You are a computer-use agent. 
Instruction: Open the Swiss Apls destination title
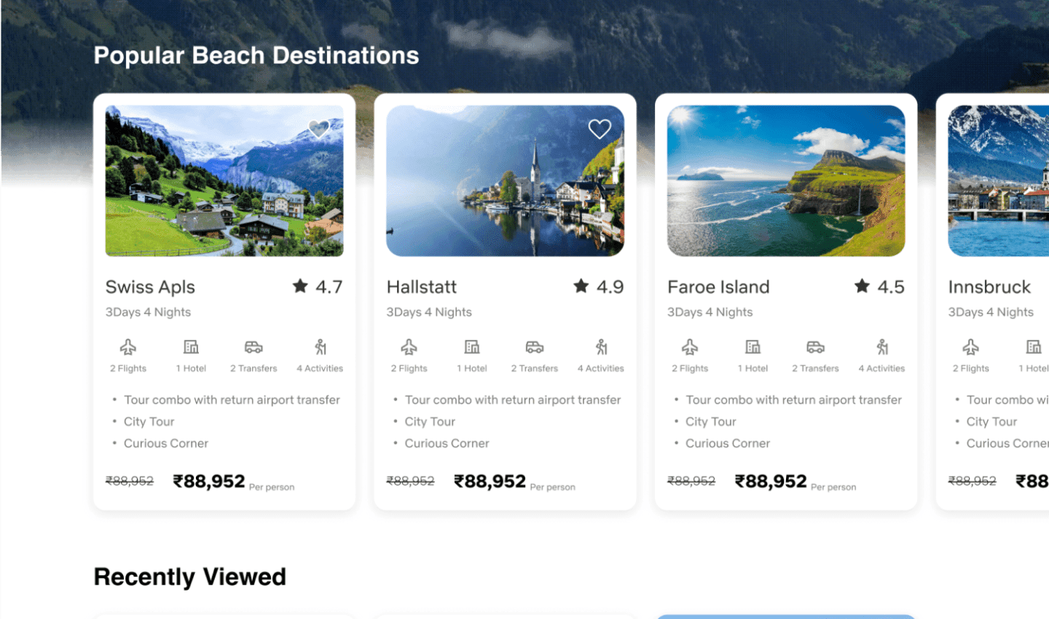pos(150,288)
